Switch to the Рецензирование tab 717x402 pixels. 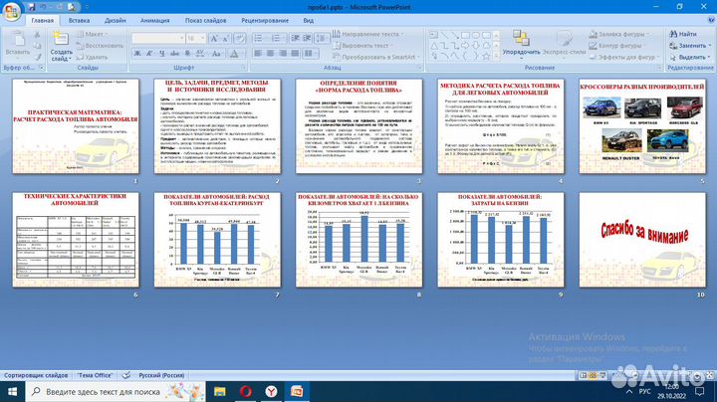[265, 21]
